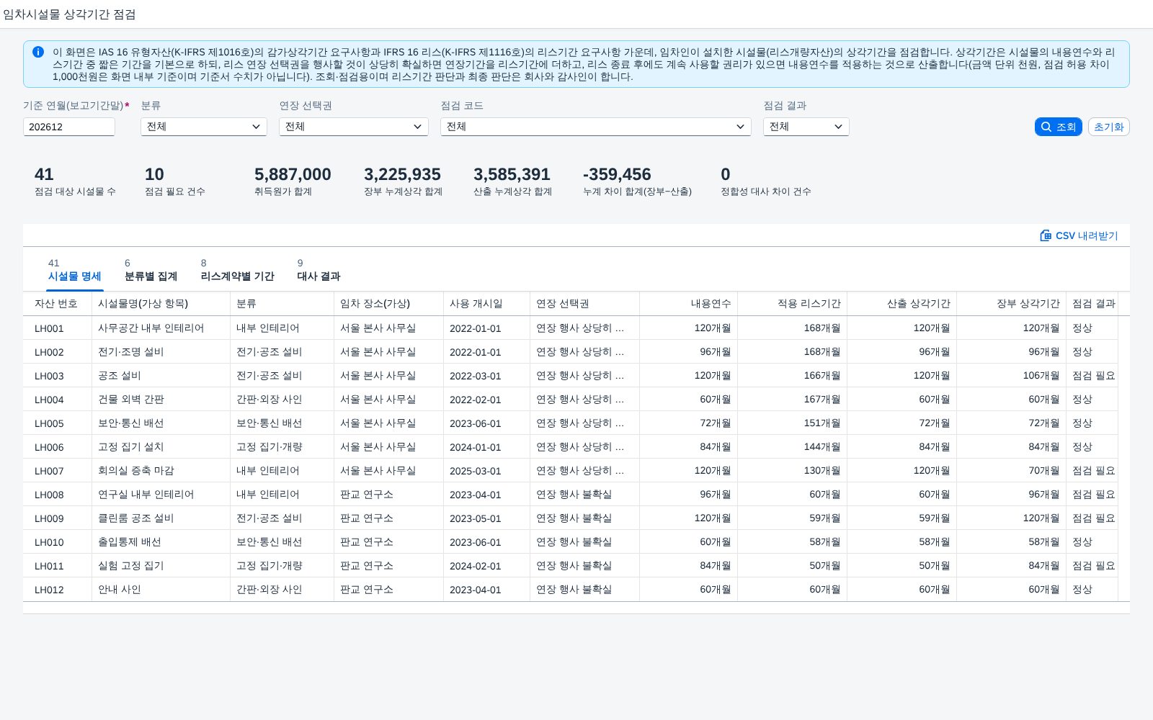Select the LH012 안내 사인 row
The image size is (1153, 720).
coord(576,590)
